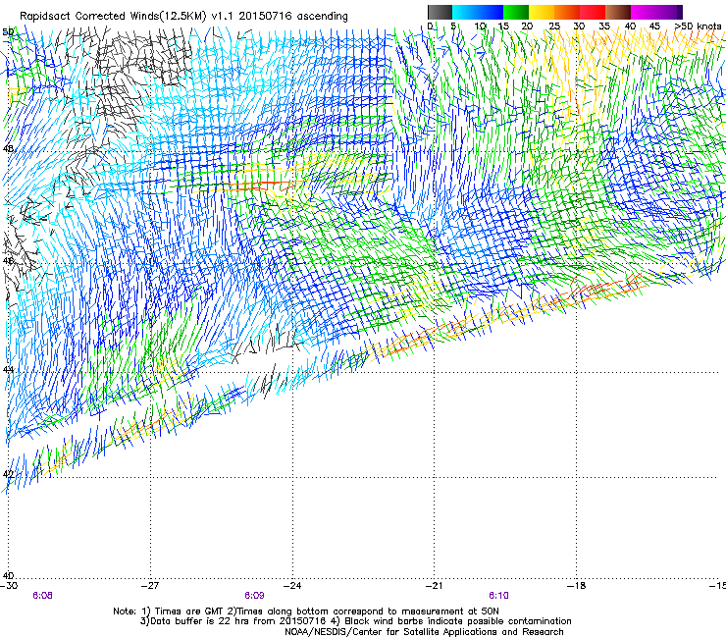
Task: Click the '20150716 ascending' text in the title
Action: pyautogui.click(x=293, y=17)
